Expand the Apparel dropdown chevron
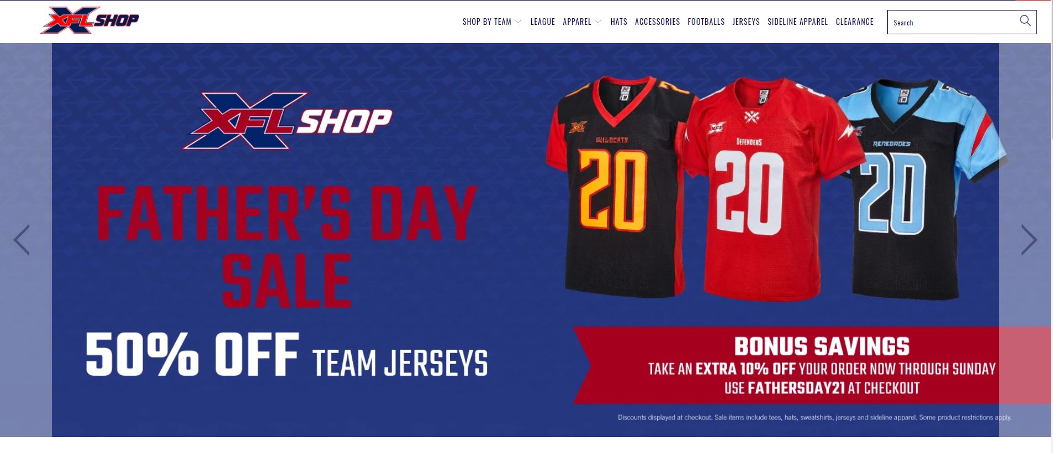 point(598,22)
